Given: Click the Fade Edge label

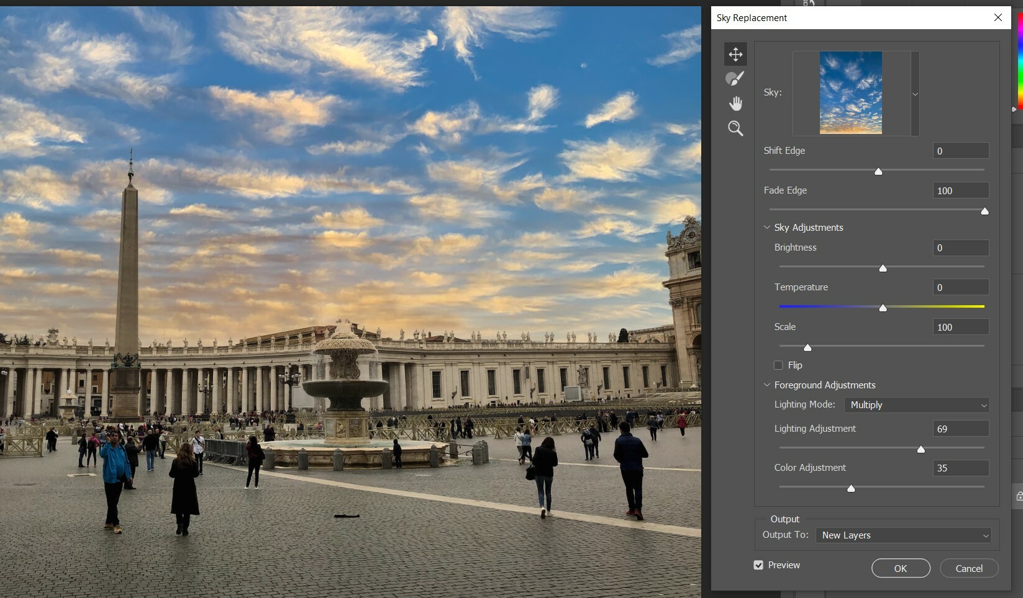Looking at the screenshot, I should coord(785,190).
